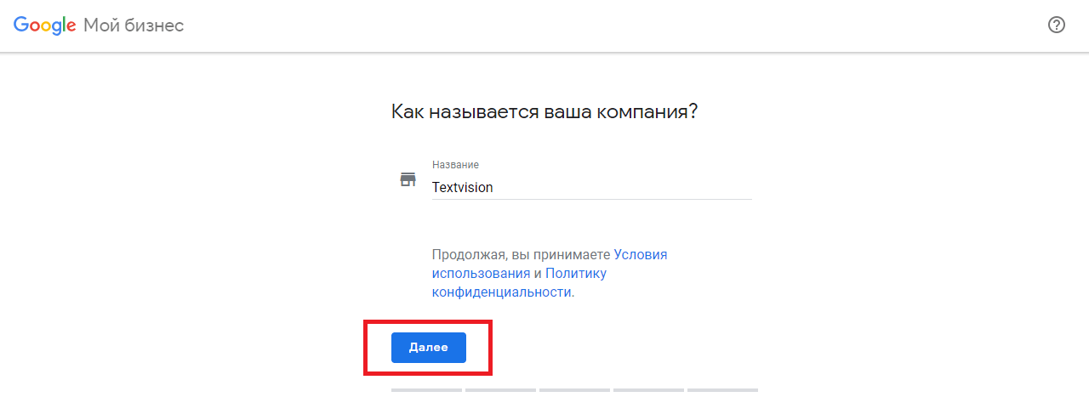Click the Google logo
Screen dimensions: 1089x414
coord(45,26)
